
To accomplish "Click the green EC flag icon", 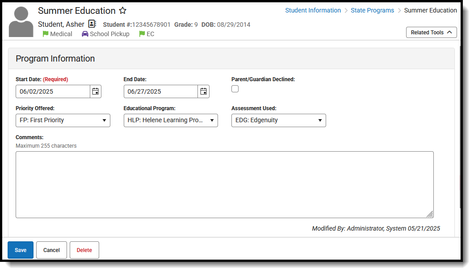I will coord(142,34).
